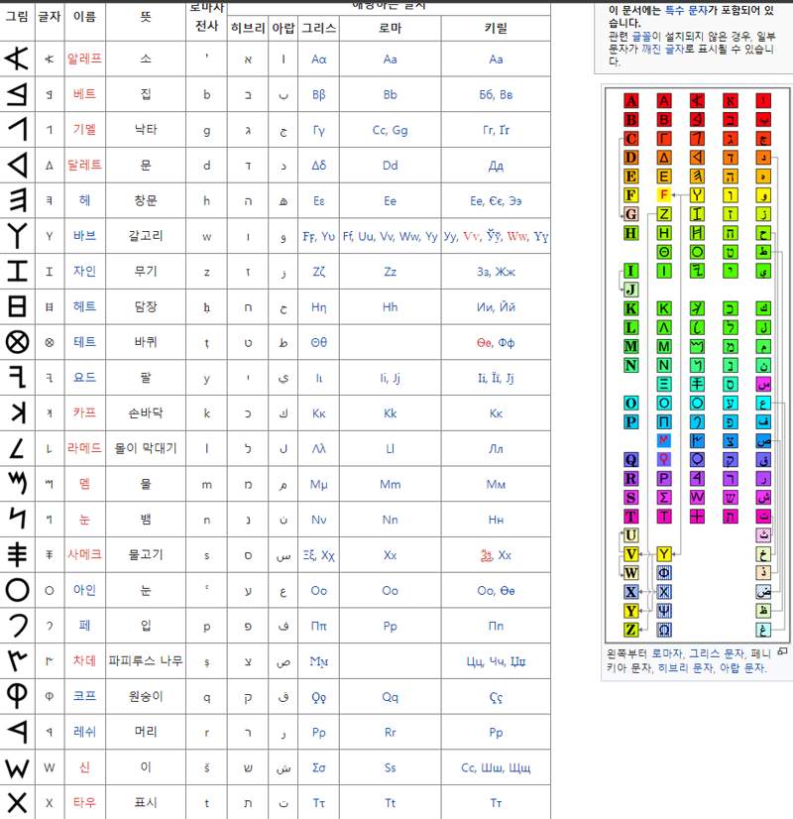The width and height of the screenshot is (793, 819).
Task: Open the 요드 name link
Action: 84,377
